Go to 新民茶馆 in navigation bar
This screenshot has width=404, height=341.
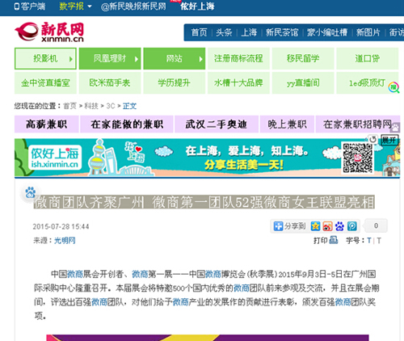pyautogui.click(x=282, y=32)
